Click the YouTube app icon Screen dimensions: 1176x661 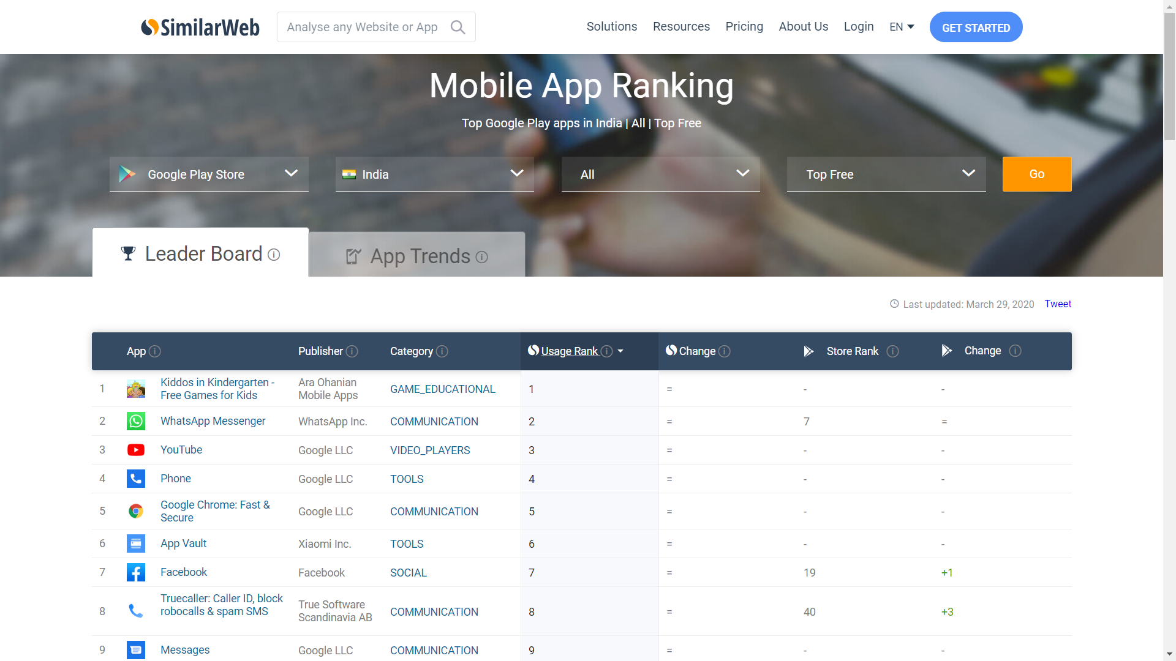(135, 450)
